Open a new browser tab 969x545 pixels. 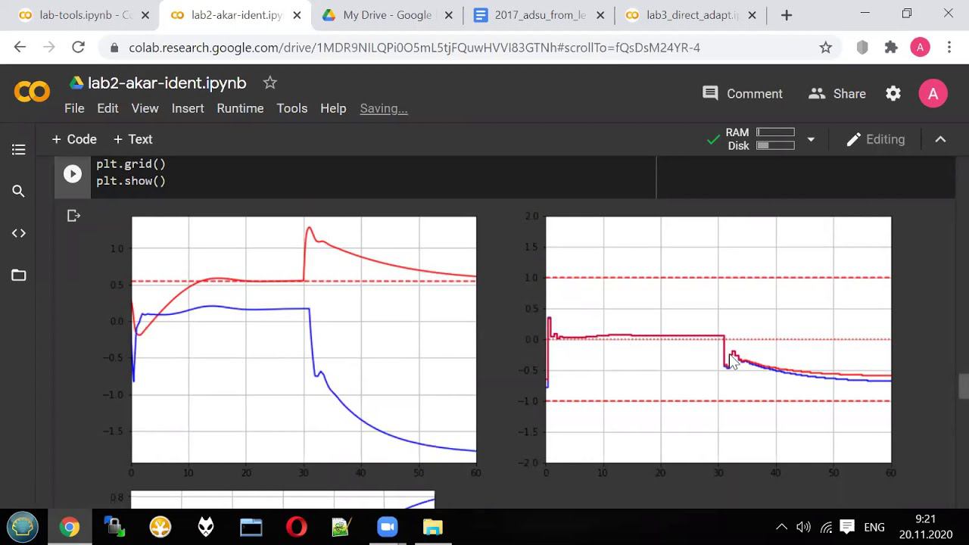tap(787, 15)
